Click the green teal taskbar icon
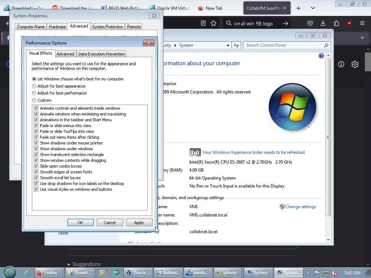Screen dimensions: 371x278 116,273
